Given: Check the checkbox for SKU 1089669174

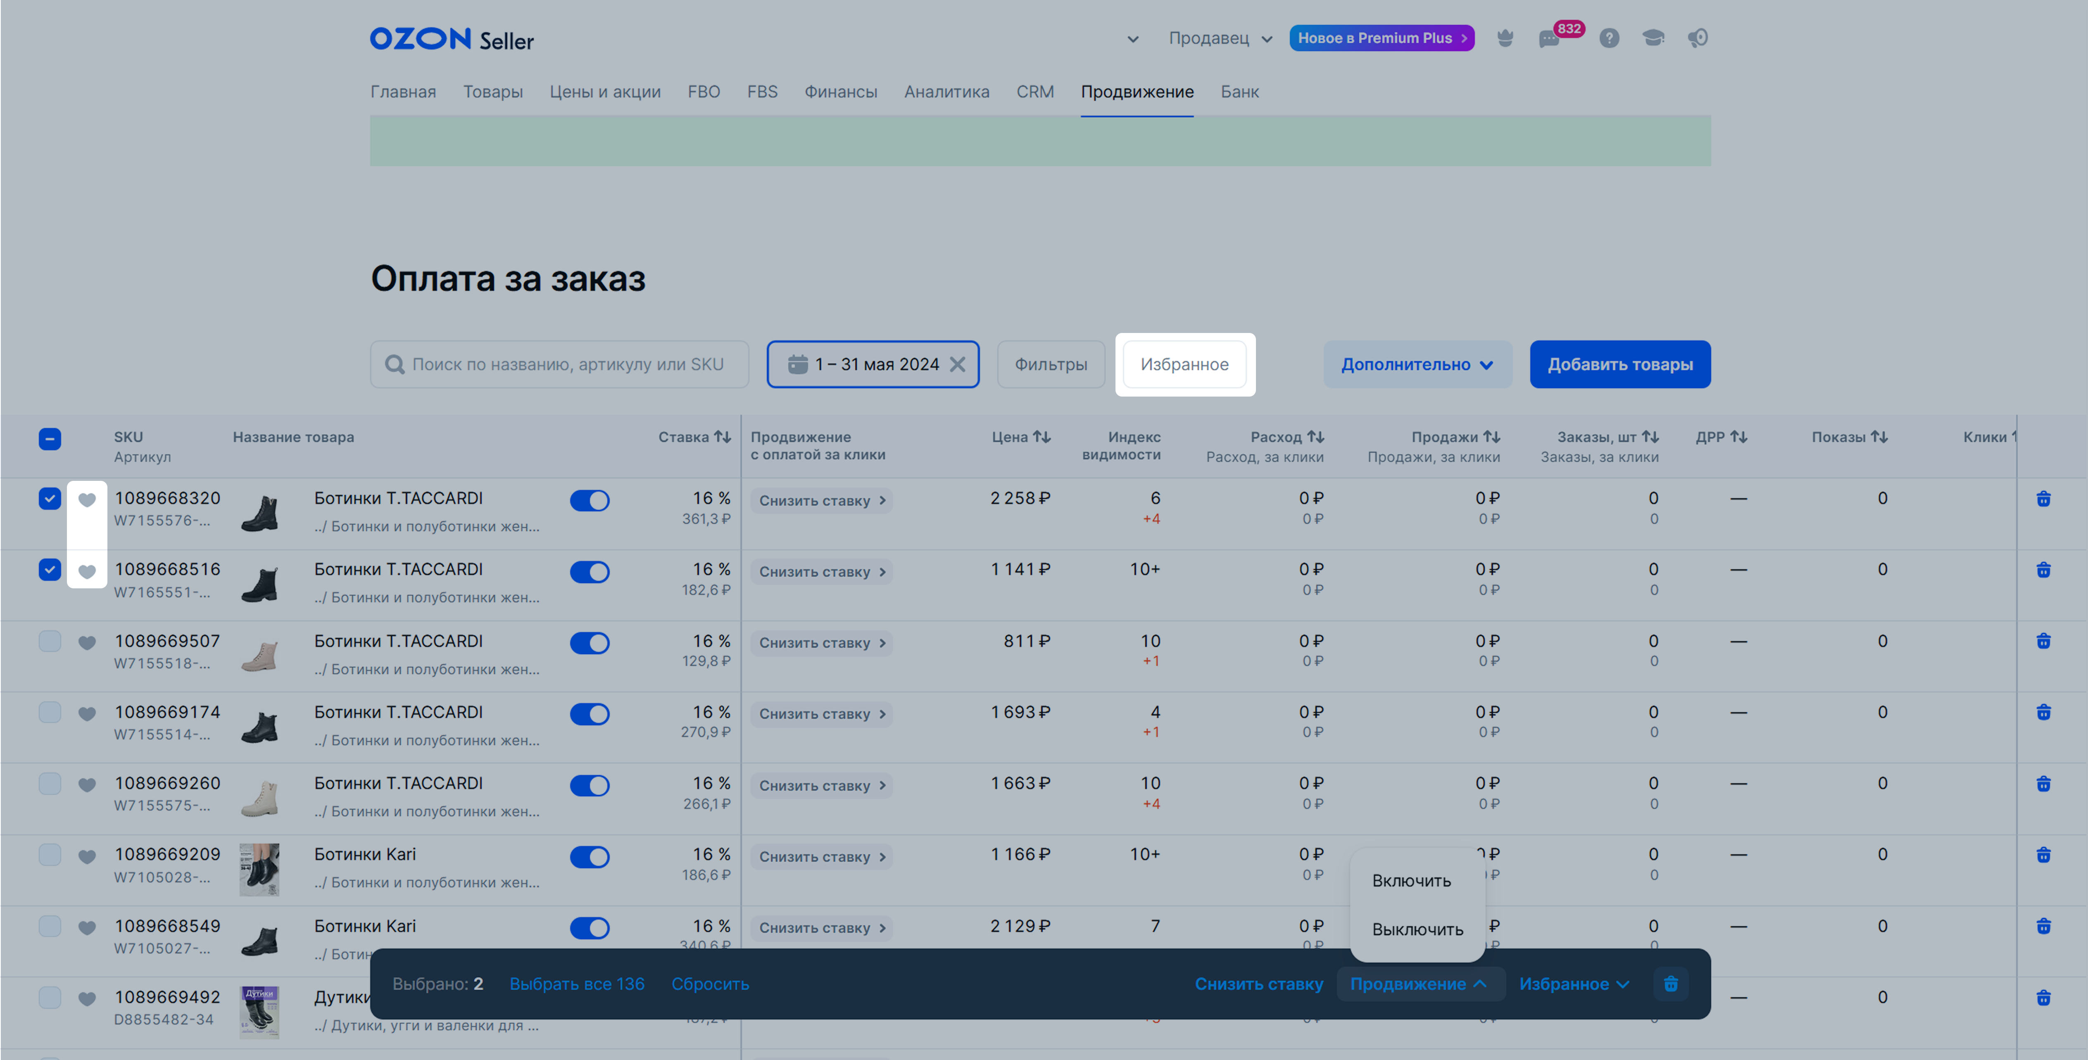Looking at the screenshot, I should point(50,712).
